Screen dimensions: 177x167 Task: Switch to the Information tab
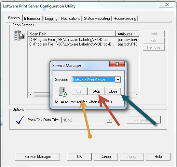pos(33,19)
